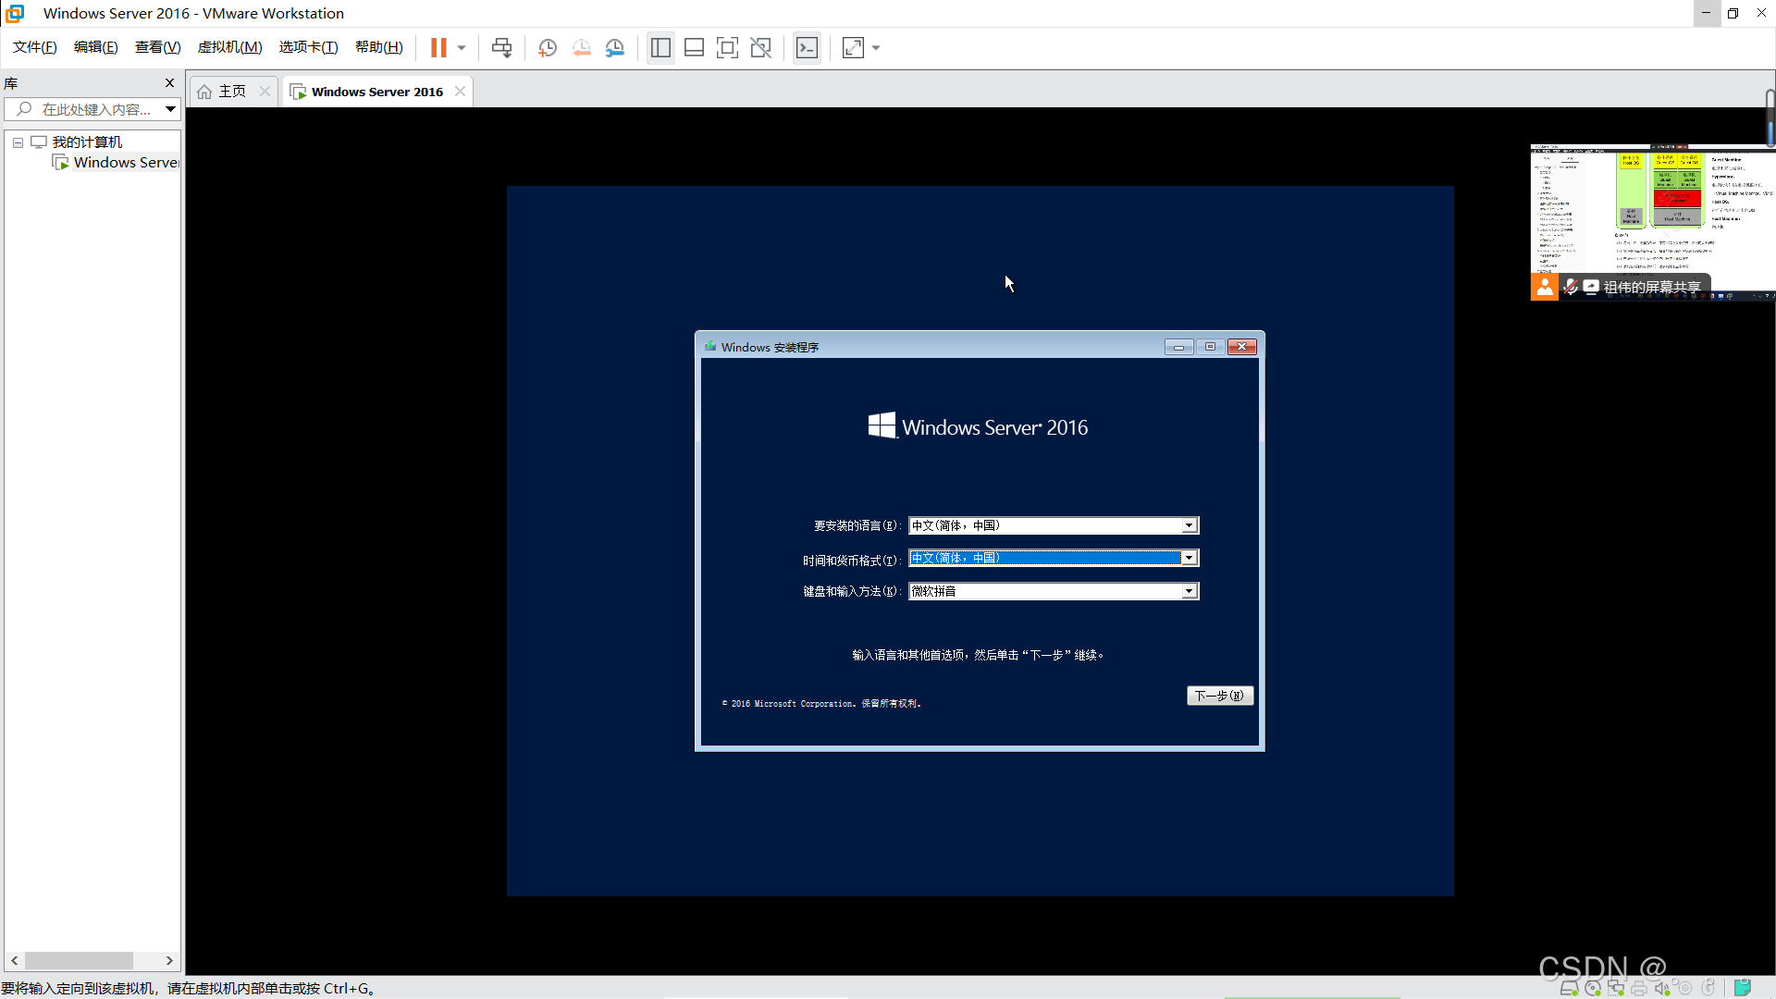Click the message log note icon in status bar

[1743, 988]
